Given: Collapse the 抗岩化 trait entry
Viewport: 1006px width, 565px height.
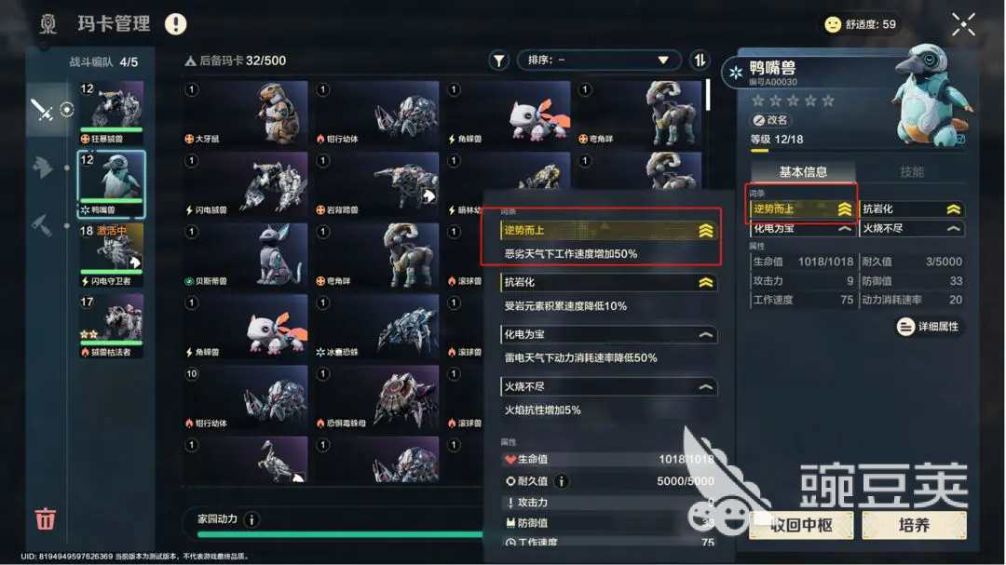Looking at the screenshot, I should pyautogui.click(x=608, y=282).
